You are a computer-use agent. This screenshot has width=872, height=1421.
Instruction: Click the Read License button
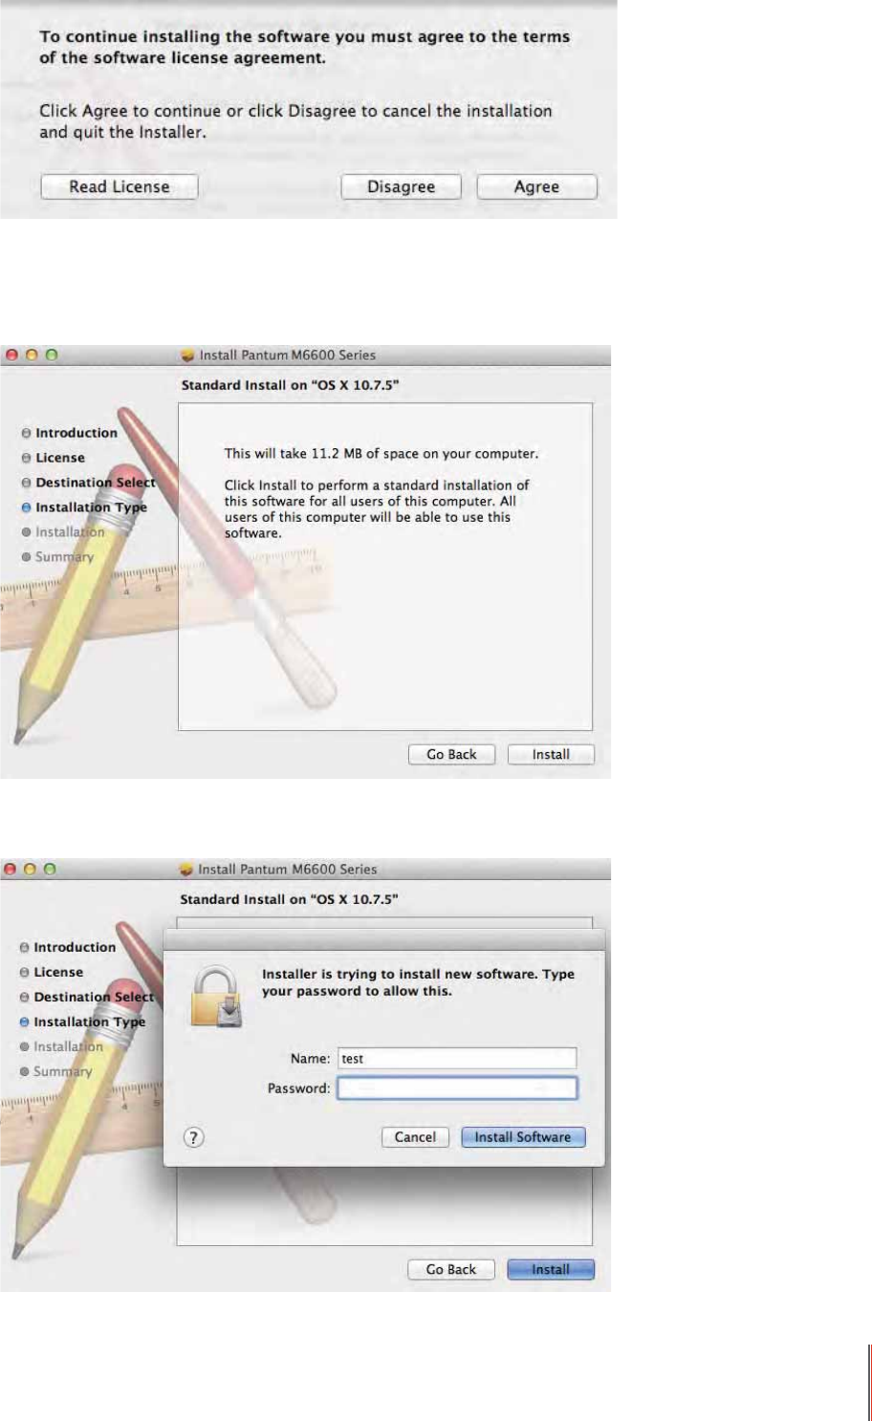pos(120,186)
